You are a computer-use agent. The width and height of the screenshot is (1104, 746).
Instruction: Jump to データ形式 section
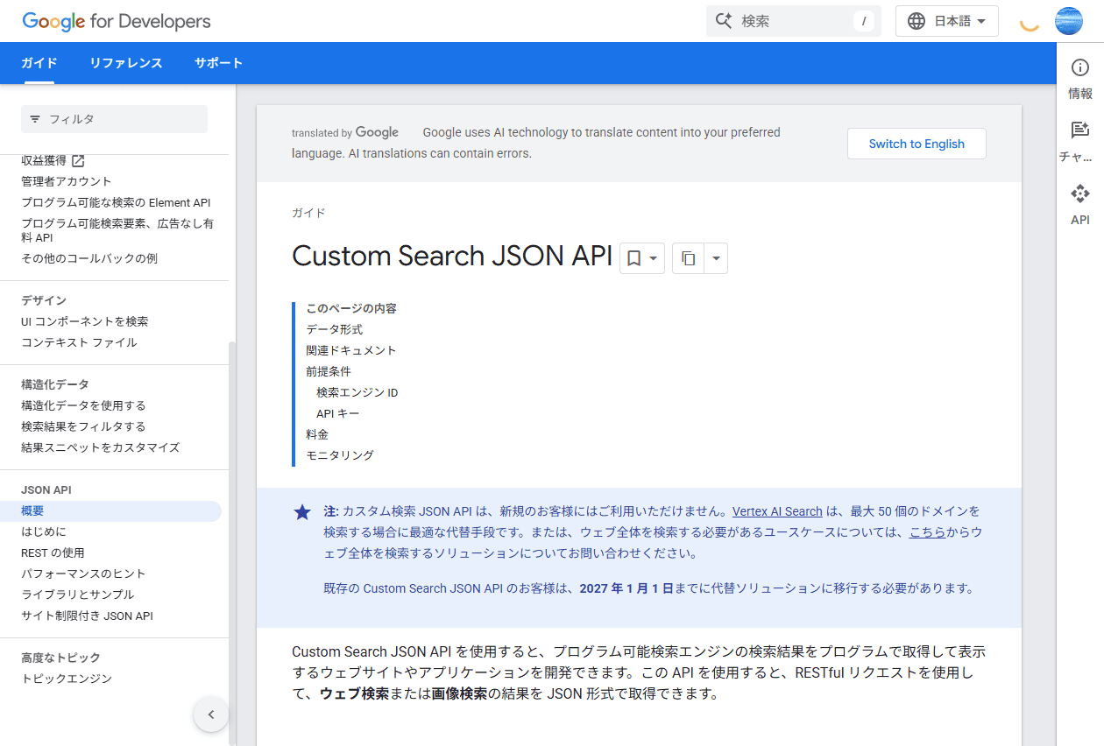334,329
